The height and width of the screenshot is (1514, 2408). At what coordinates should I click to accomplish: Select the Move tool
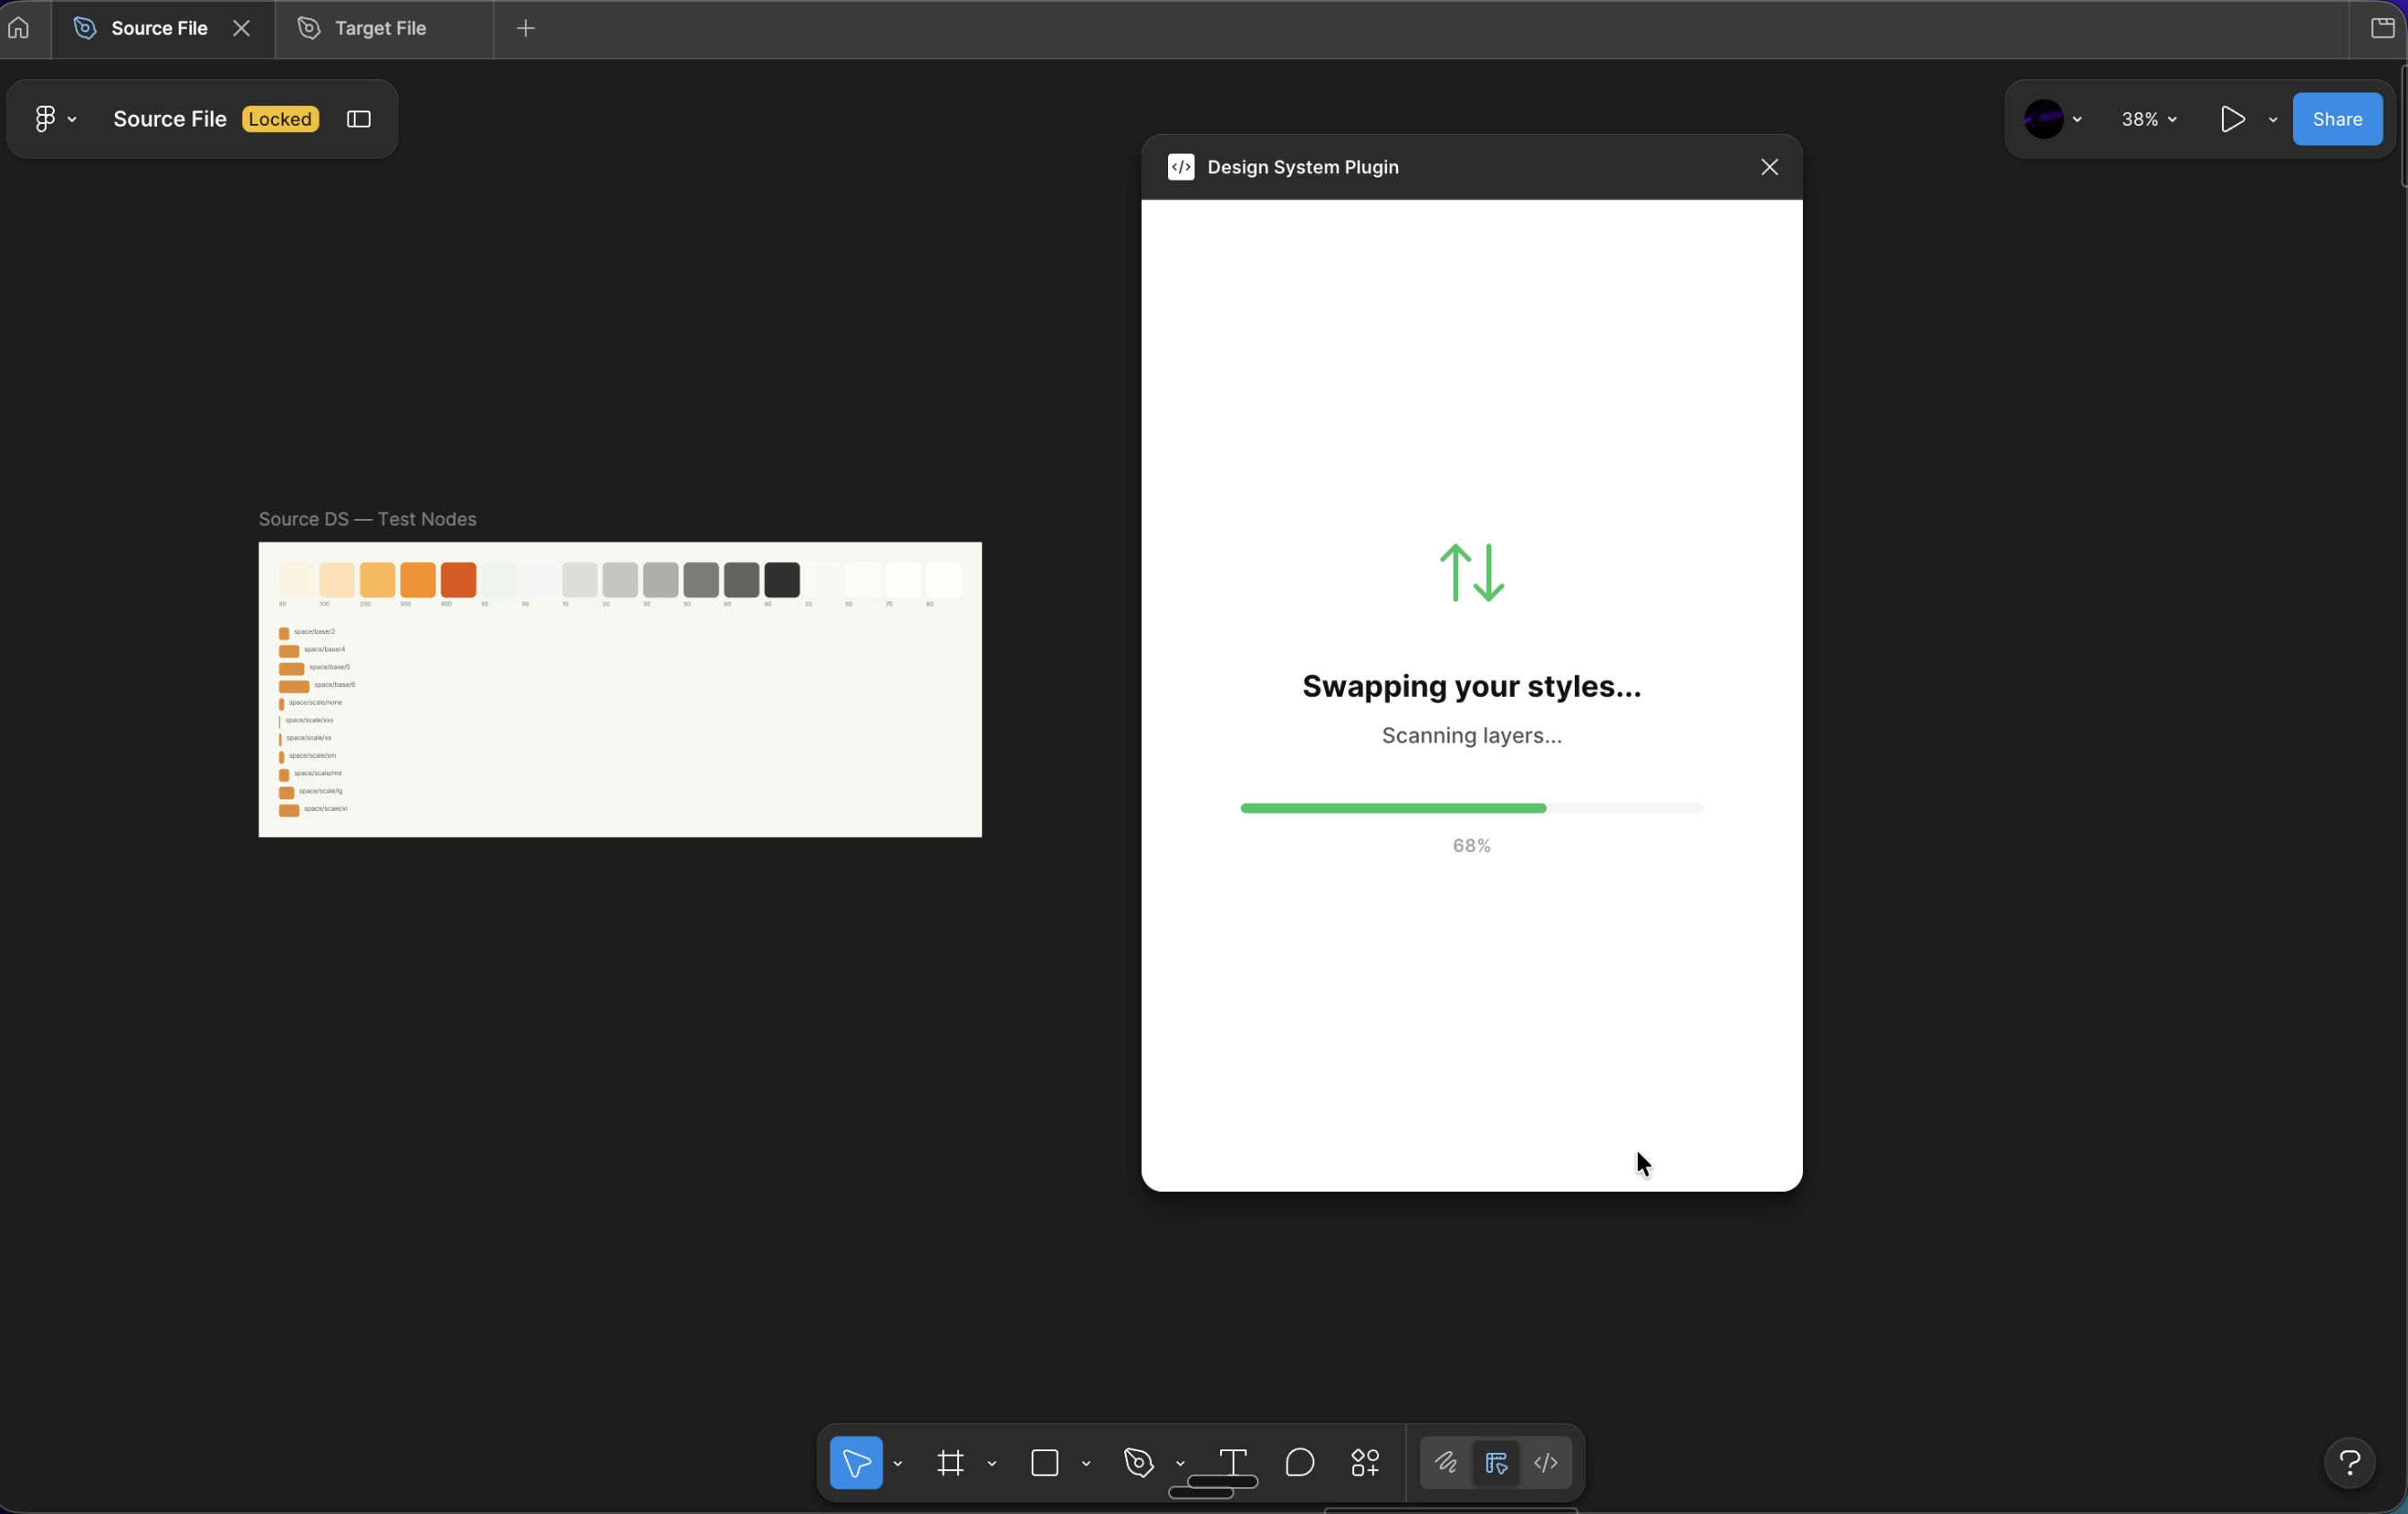click(856, 1463)
